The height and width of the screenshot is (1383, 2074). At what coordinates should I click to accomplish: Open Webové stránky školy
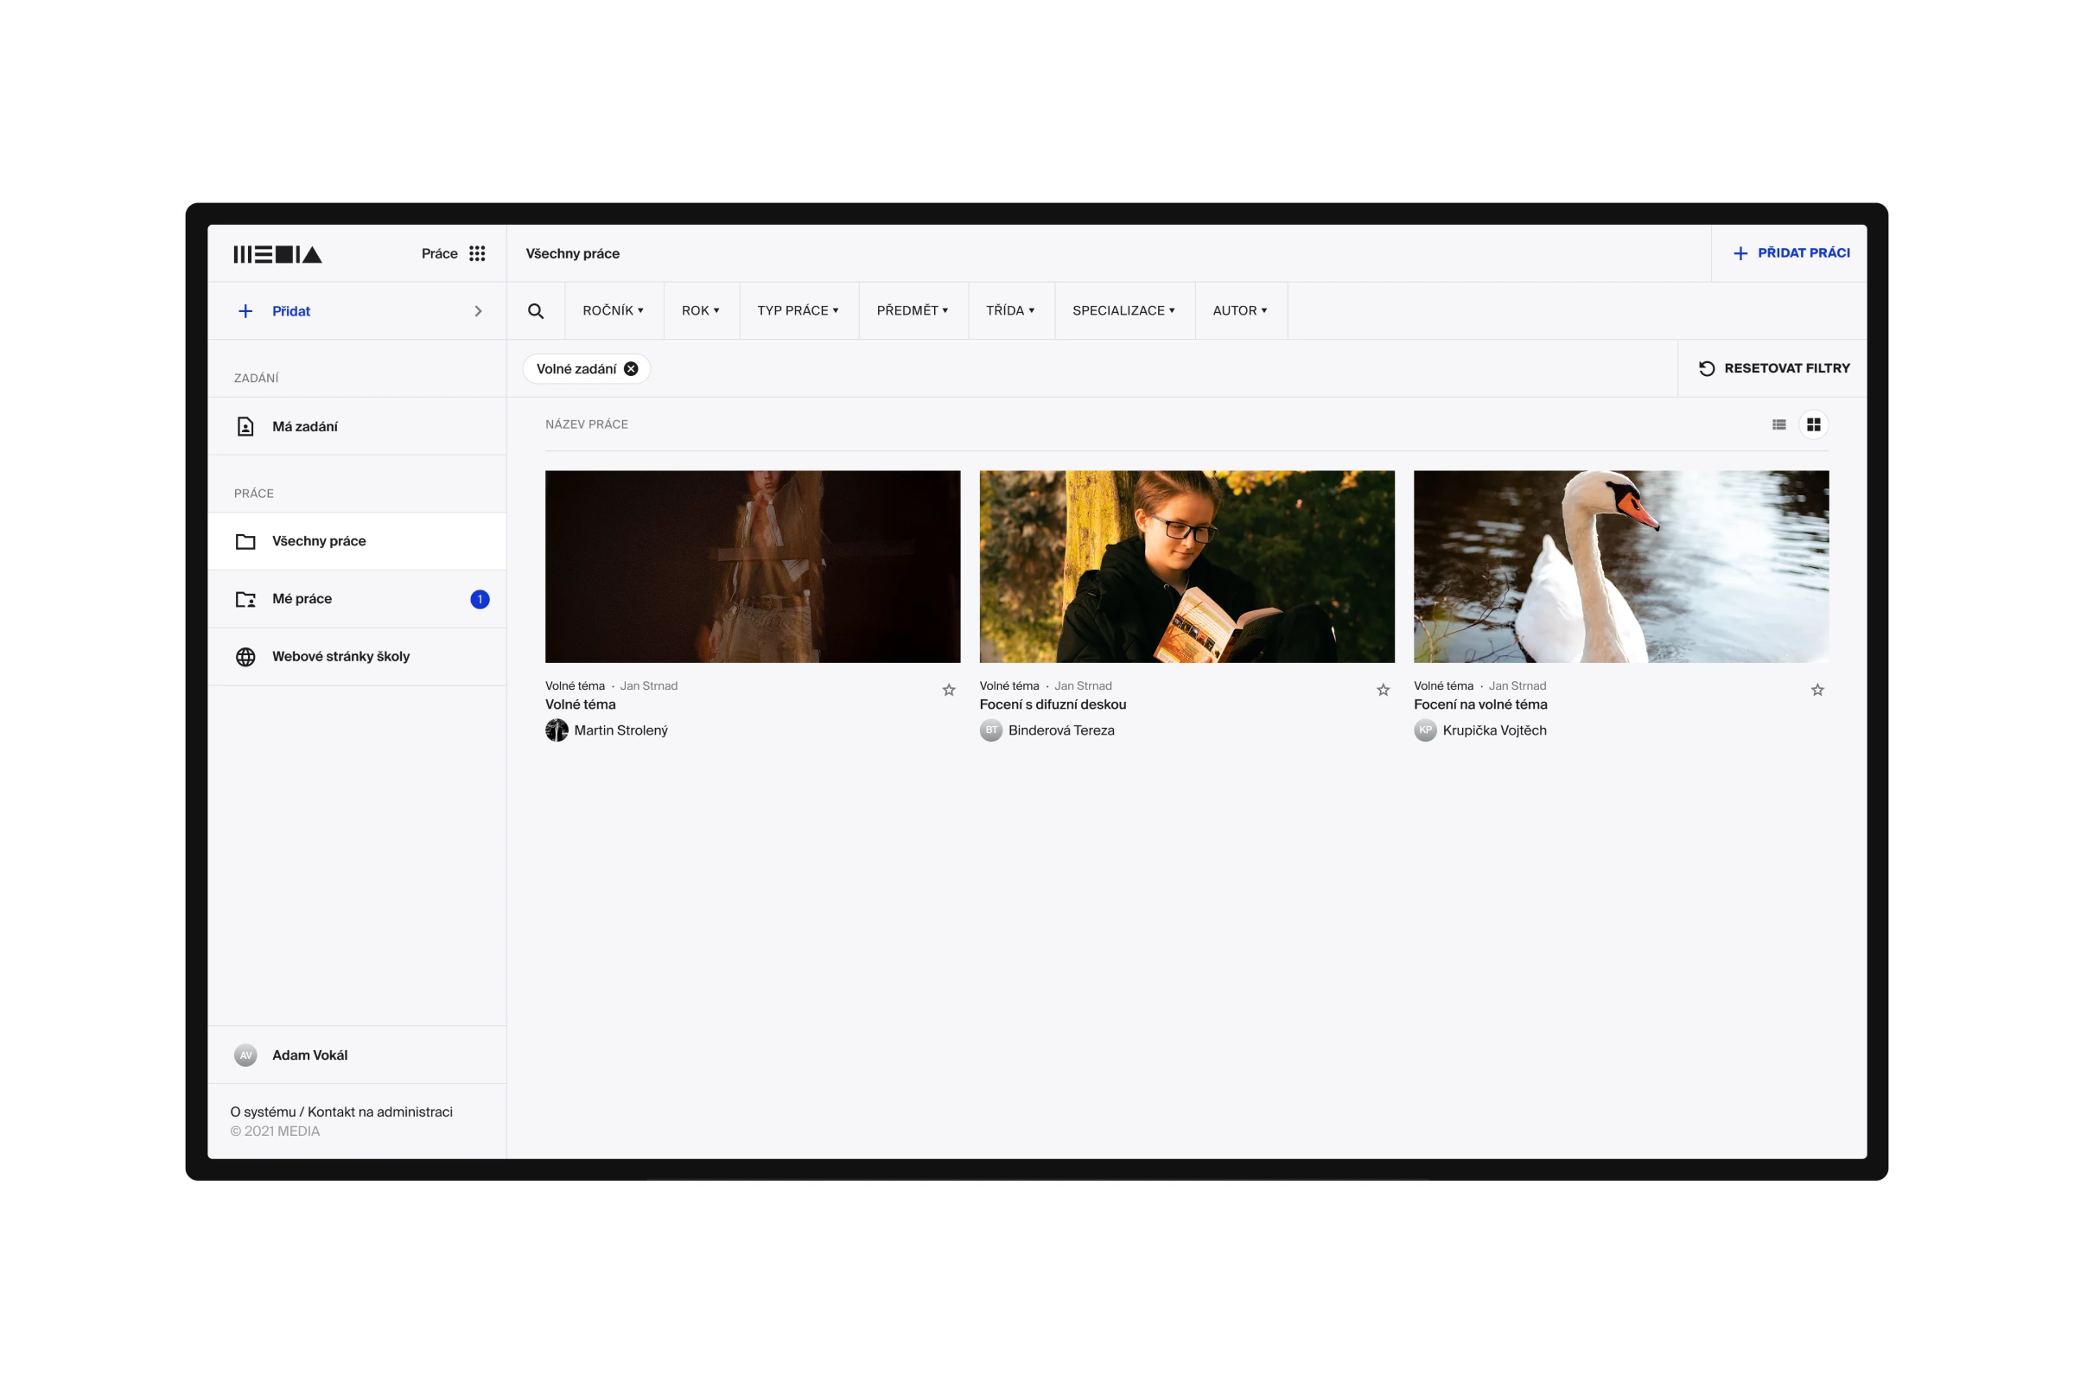coord(357,656)
